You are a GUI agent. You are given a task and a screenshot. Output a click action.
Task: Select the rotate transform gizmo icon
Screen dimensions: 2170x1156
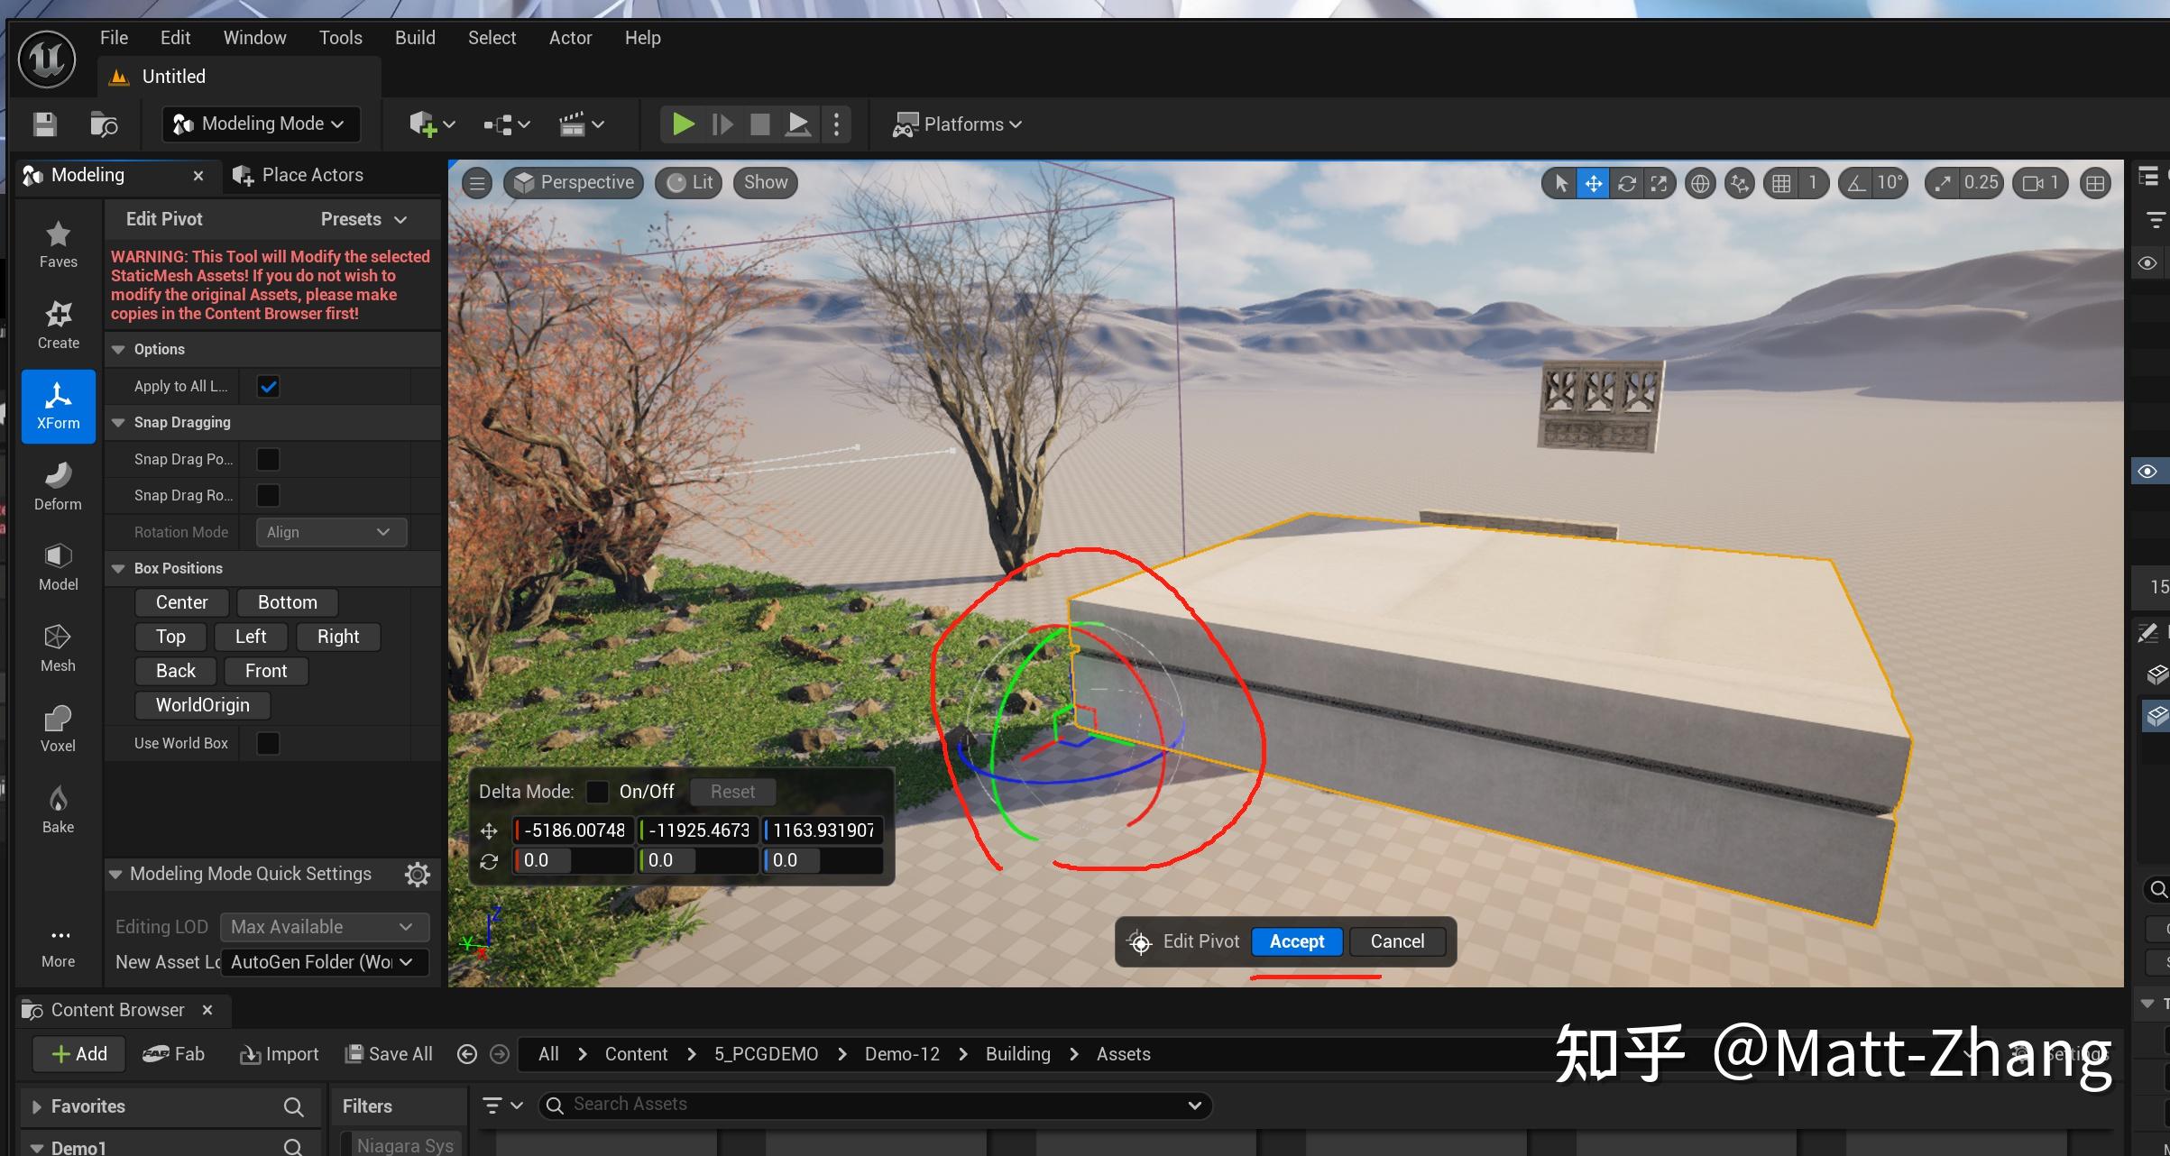point(1626,184)
